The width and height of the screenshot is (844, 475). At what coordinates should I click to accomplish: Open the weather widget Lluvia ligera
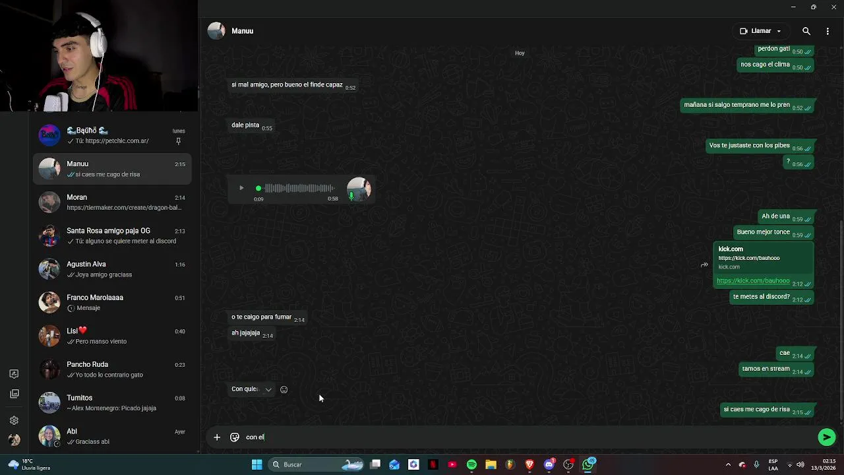(x=29, y=464)
